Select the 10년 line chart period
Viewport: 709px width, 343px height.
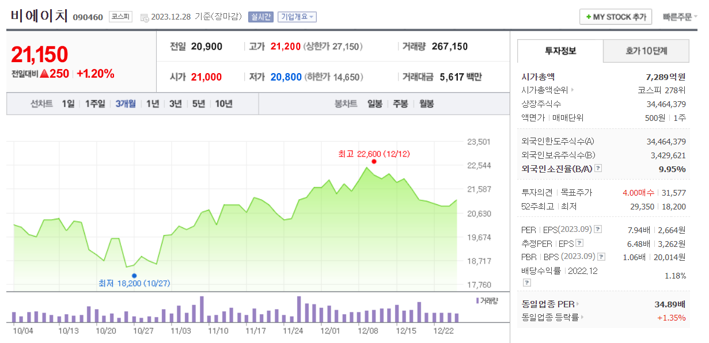point(223,104)
